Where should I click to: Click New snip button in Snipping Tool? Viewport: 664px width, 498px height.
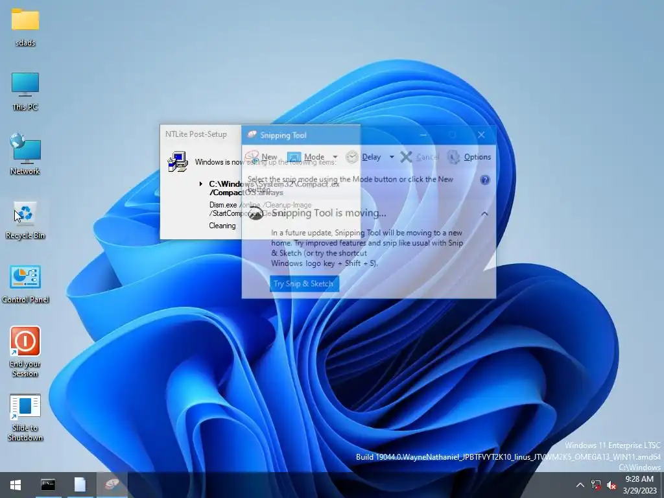pos(261,157)
